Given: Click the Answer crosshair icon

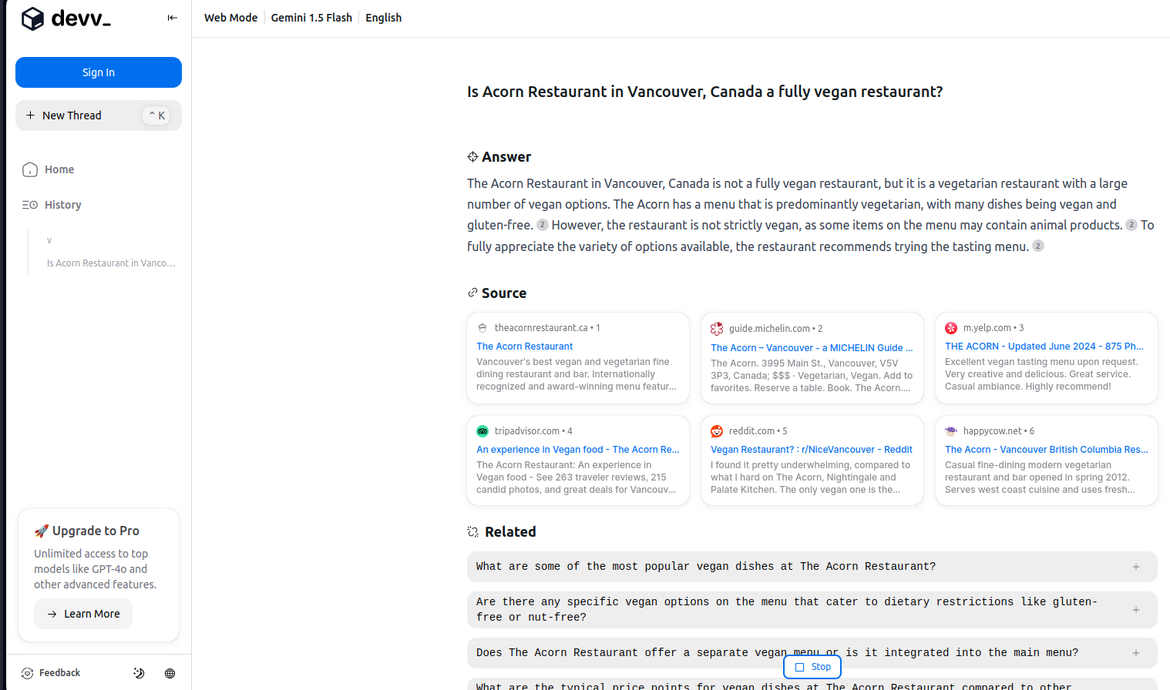Looking at the screenshot, I should coord(472,156).
